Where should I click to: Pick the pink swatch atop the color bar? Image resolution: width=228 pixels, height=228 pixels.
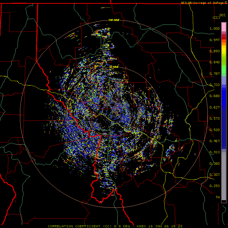[224, 27]
